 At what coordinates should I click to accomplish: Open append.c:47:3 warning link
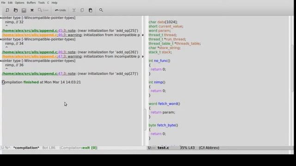pyautogui.click(x=42, y=56)
